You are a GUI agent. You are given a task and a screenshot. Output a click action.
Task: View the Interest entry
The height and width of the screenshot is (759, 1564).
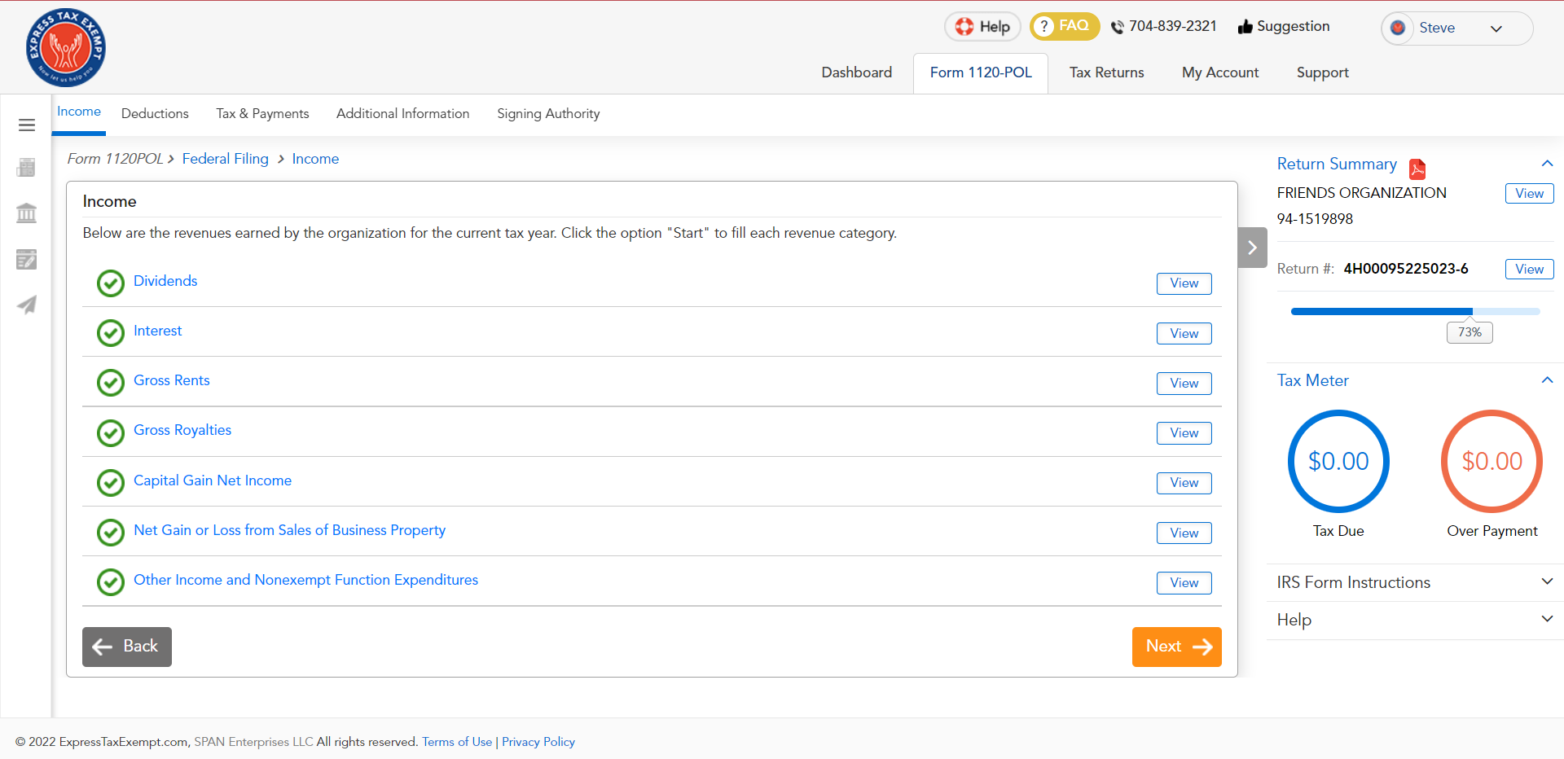coord(1184,333)
